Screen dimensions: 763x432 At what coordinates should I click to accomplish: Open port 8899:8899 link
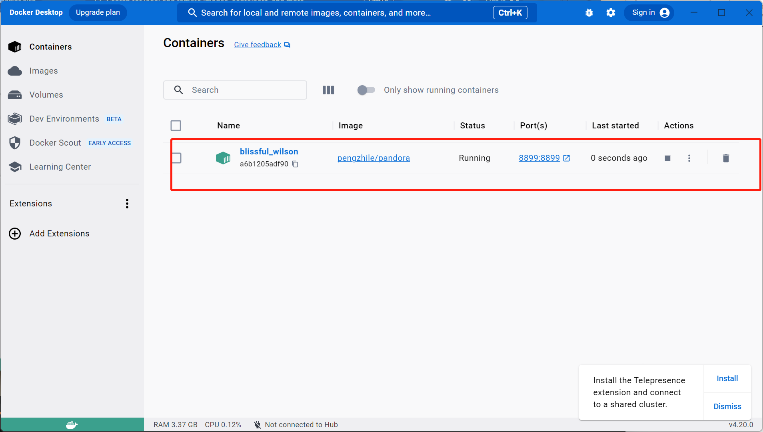[x=539, y=158]
